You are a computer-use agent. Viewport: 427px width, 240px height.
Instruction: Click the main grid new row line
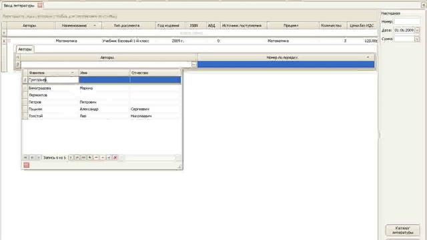click(192, 33)
